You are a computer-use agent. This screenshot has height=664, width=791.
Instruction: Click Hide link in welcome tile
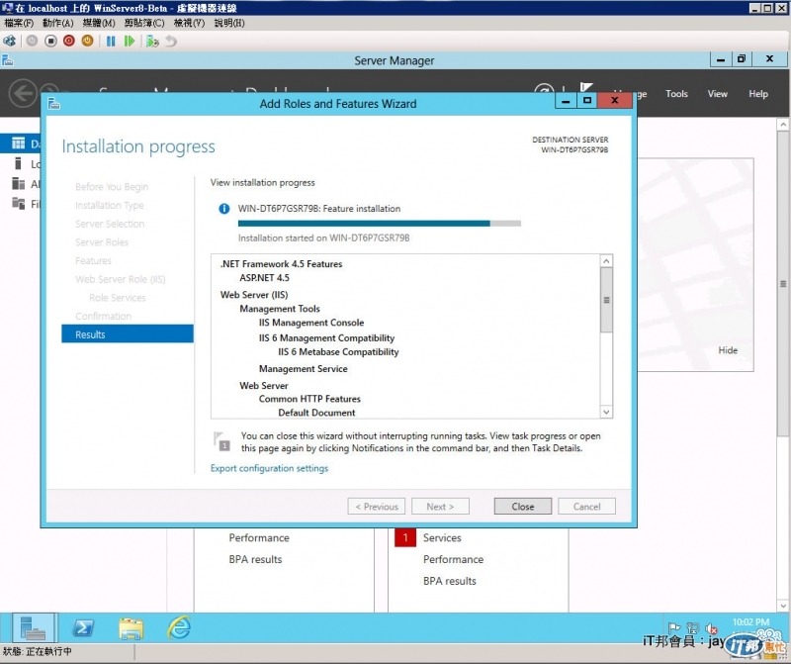pos(728,350)
